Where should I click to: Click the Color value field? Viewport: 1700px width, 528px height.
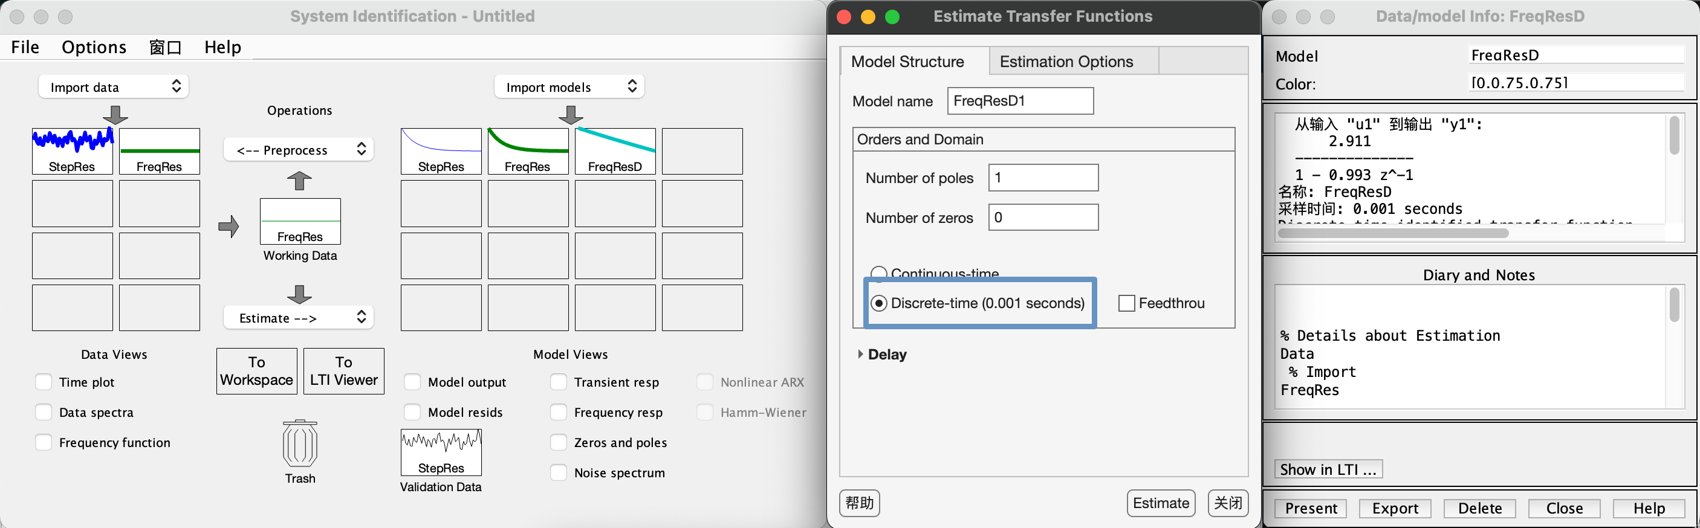pyautogui.click(x=1577, y=83)
